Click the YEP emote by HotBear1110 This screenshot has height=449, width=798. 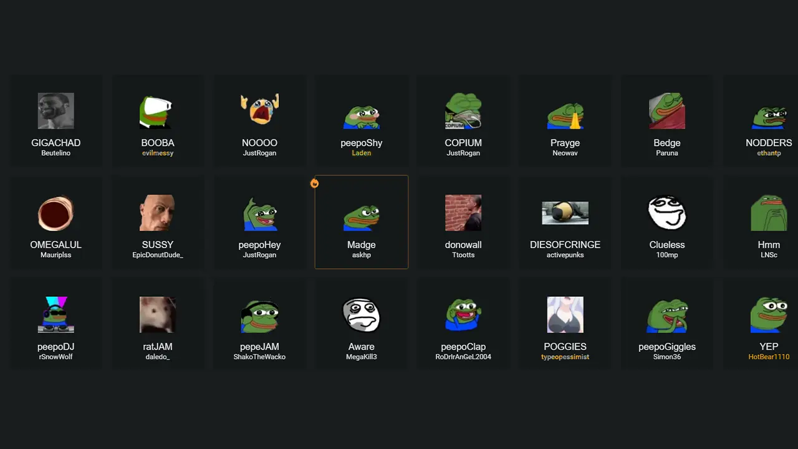769,325
